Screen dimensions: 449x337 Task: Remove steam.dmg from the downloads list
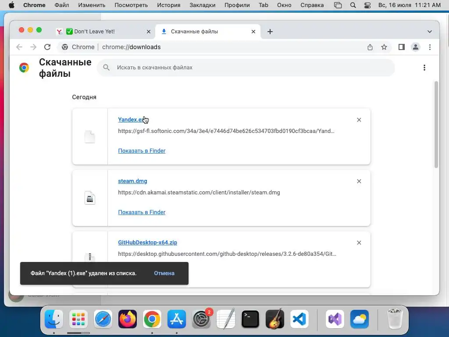click(x=359, y=181)
